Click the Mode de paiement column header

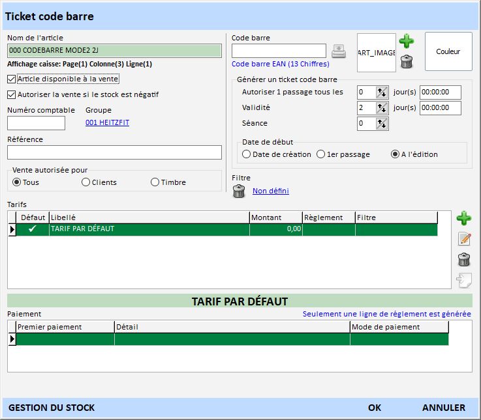coord(399,328)
